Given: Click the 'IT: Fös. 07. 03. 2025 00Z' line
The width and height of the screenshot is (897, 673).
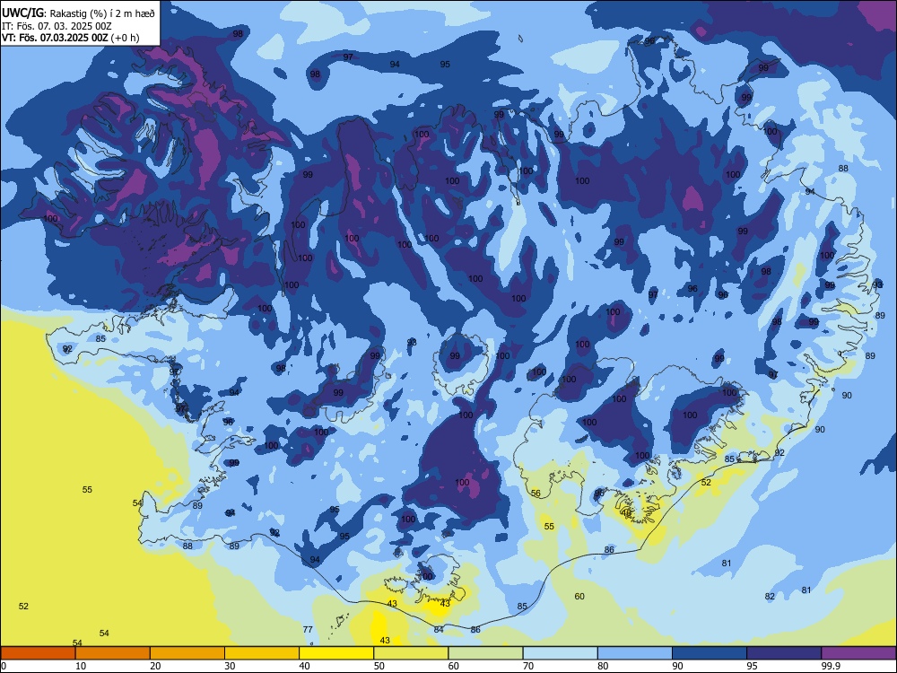Looking at the screenshot, I should [x=57, y=26].
